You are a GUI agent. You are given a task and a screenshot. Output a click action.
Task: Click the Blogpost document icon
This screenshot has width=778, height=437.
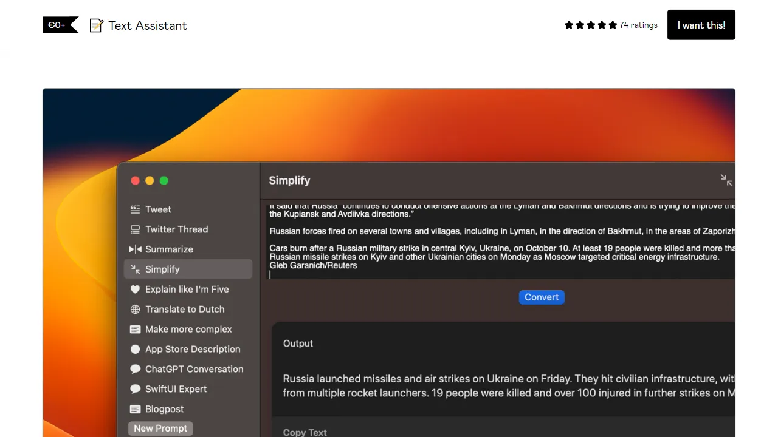pos(135,409)
